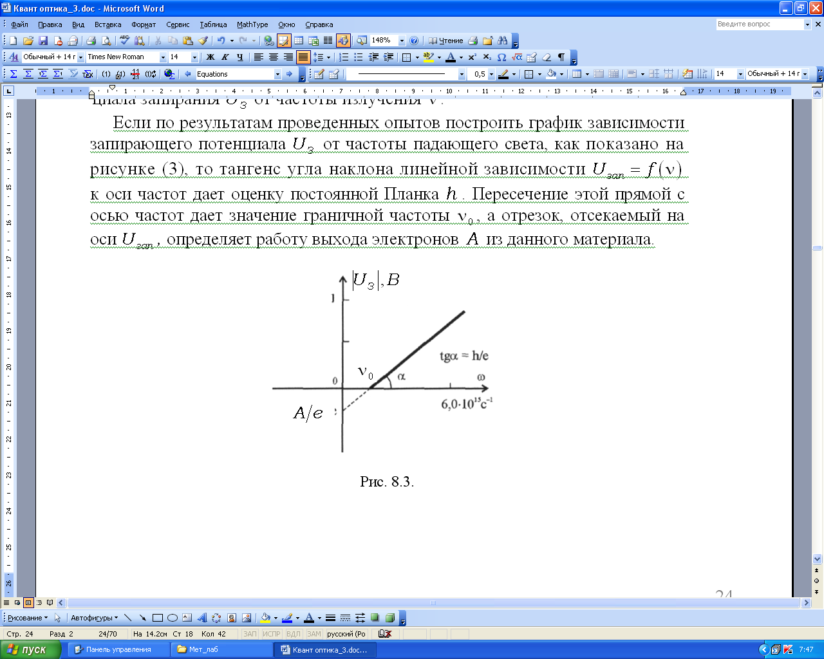Create a new blank document
The width and height of the screenshot is (824, 659).
pos(14,41)
